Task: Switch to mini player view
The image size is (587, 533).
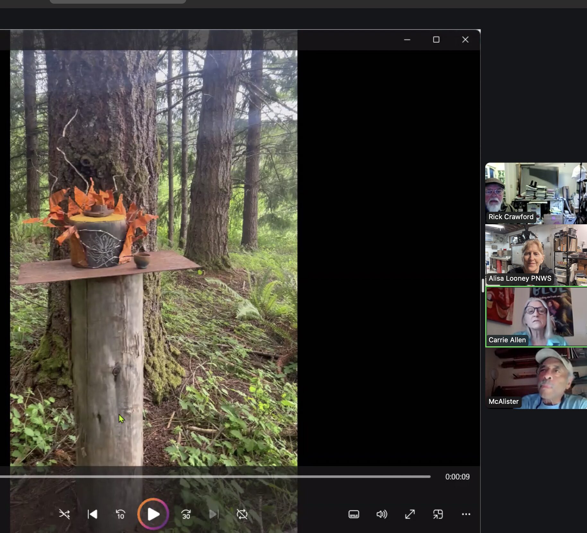Action: [438, 514]
